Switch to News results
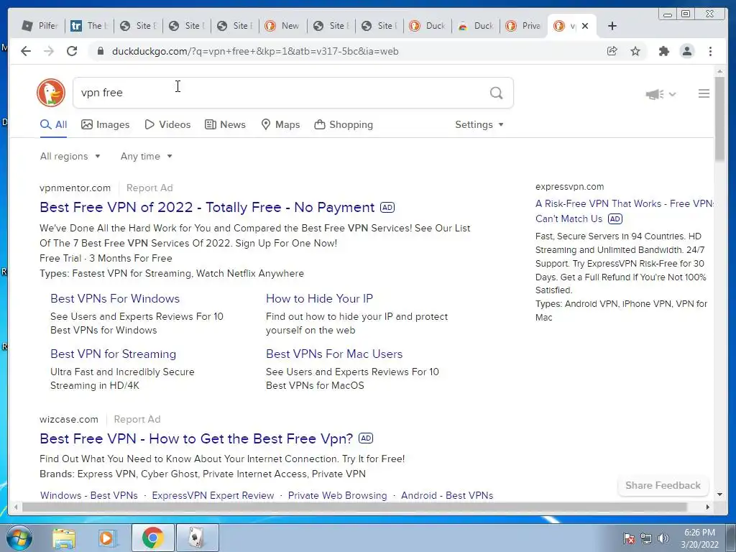 [225, 124]
